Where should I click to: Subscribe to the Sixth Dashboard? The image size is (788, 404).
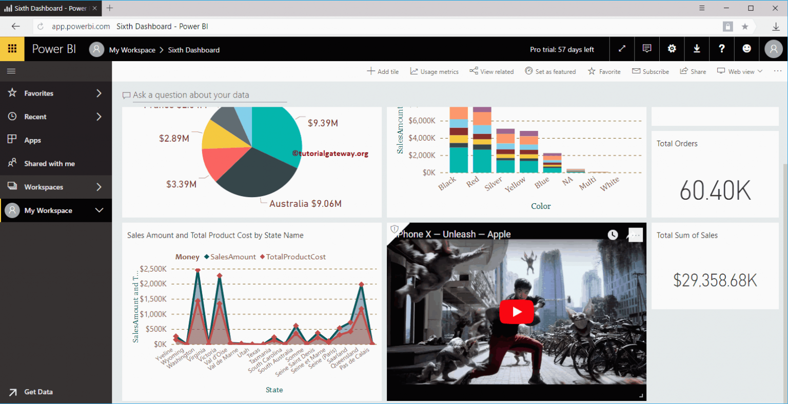(650, 71)
